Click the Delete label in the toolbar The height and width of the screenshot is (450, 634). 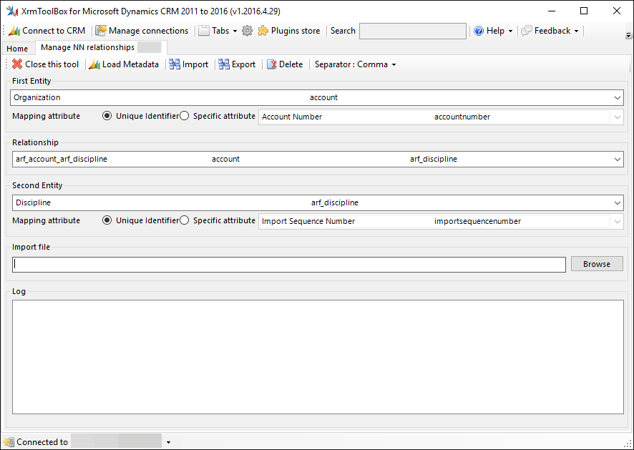pos(291,64)
